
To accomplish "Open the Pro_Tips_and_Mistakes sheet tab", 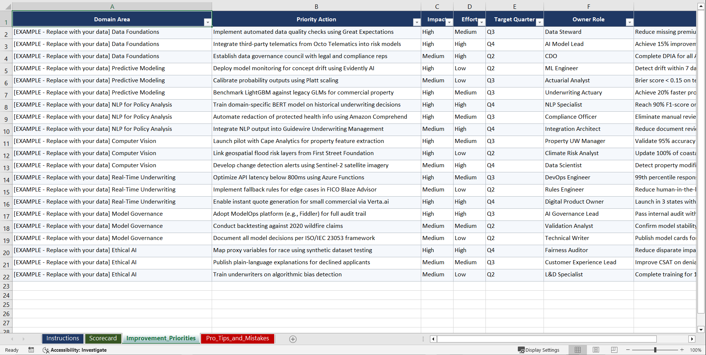I will (237, 338).
